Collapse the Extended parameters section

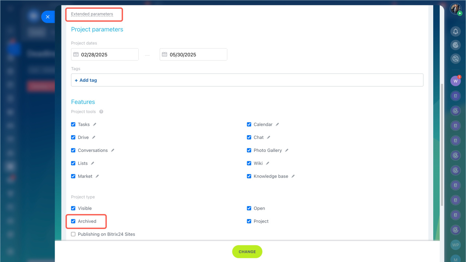[92, 14]
